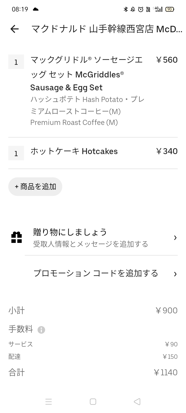Tap the back arrow icon
The width and height of the screenshot is (186, 413).
click(x=15, y=29)
